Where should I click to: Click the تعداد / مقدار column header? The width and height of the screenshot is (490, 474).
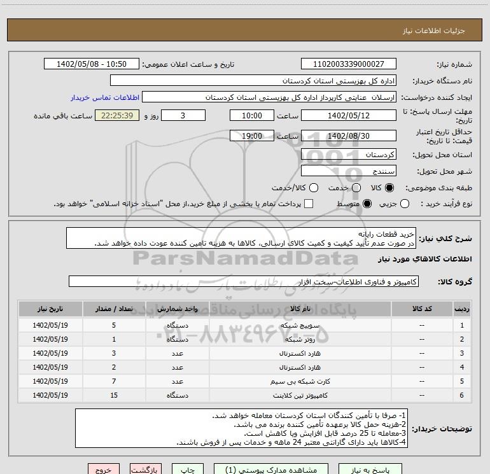(114, 309)
